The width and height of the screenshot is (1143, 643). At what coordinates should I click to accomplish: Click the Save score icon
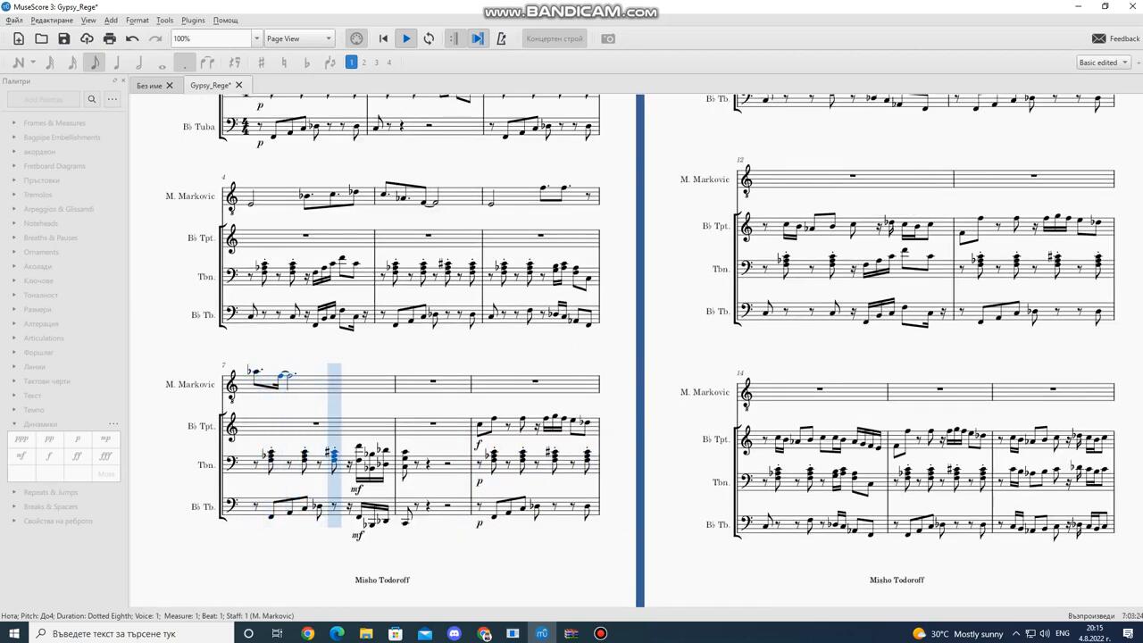coord(64,38)
